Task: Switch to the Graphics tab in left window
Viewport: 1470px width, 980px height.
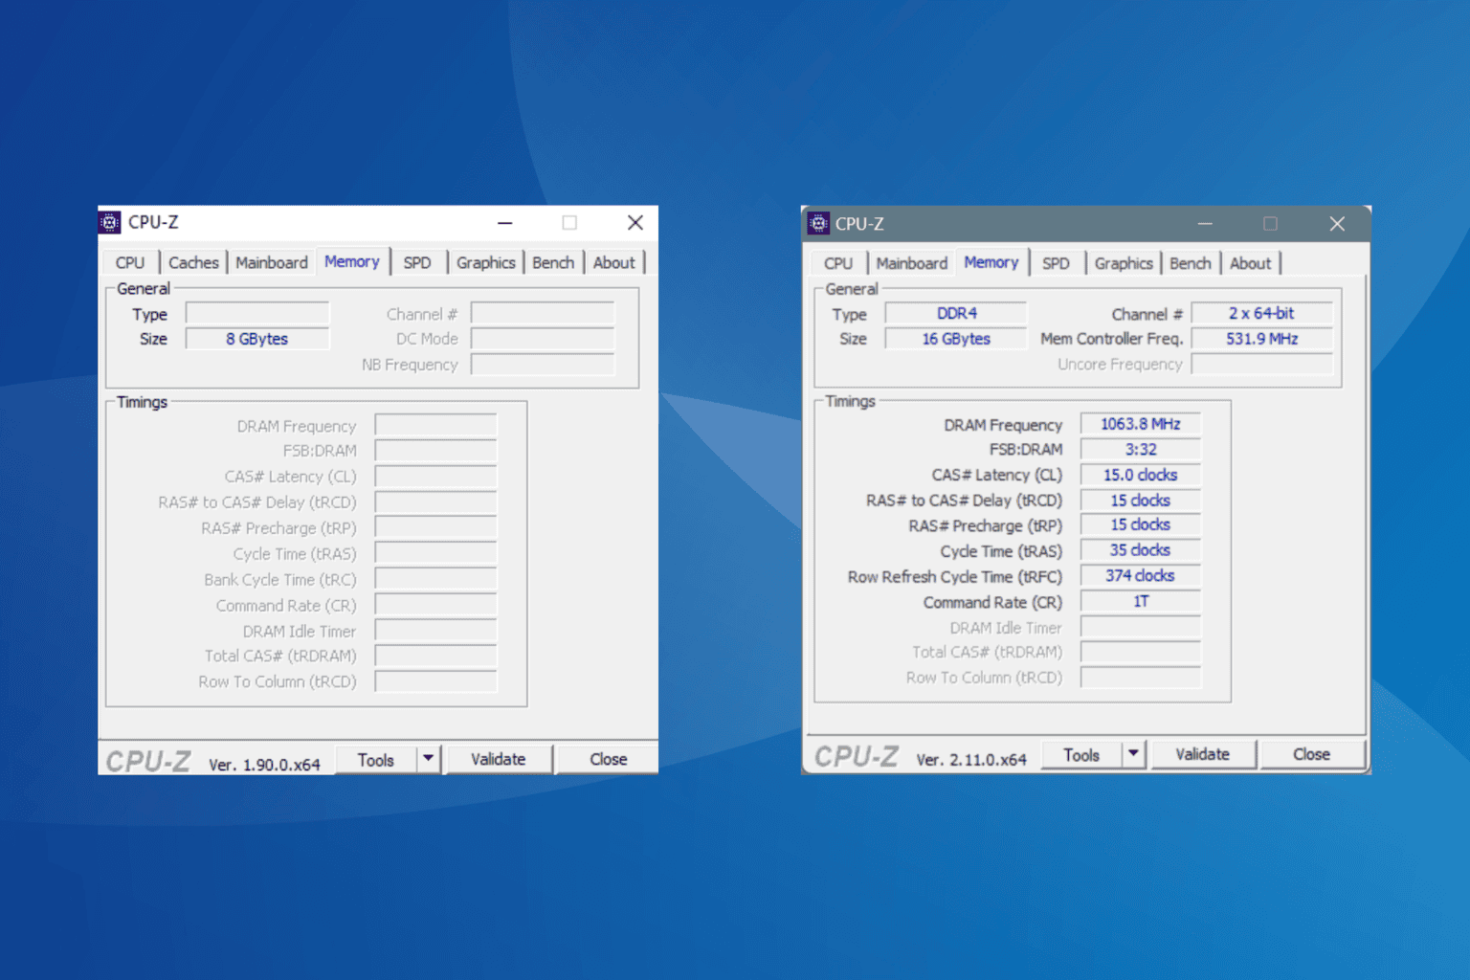Action: [x=485, y=261]
